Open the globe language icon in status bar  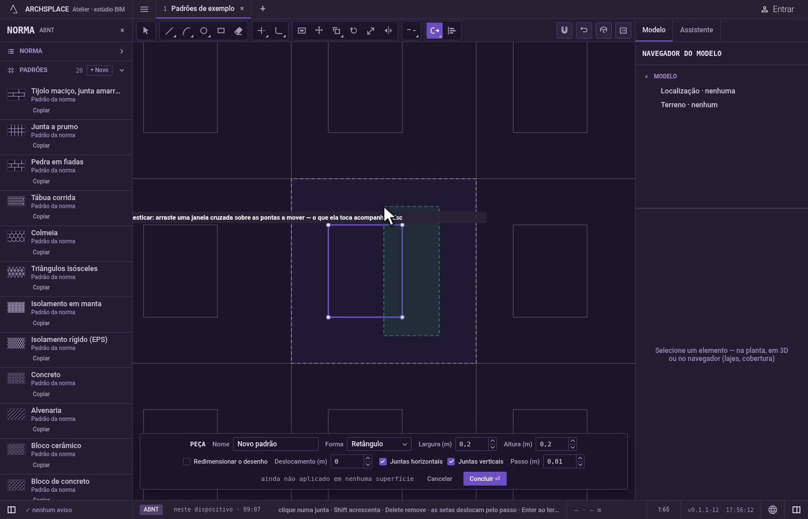point(773,510)
